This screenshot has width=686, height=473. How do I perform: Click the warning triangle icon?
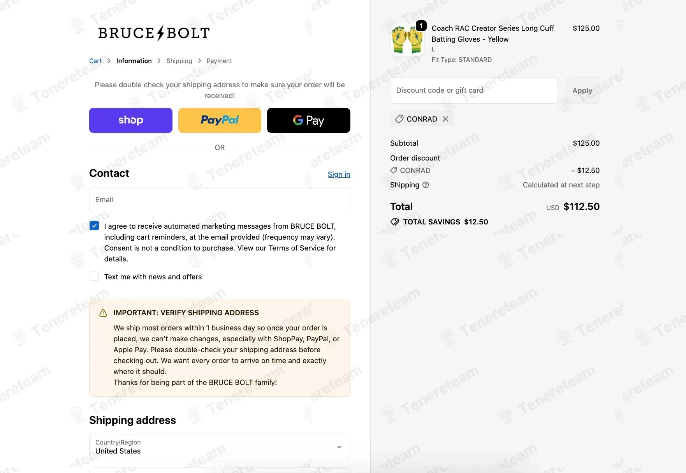pos(103,313)
